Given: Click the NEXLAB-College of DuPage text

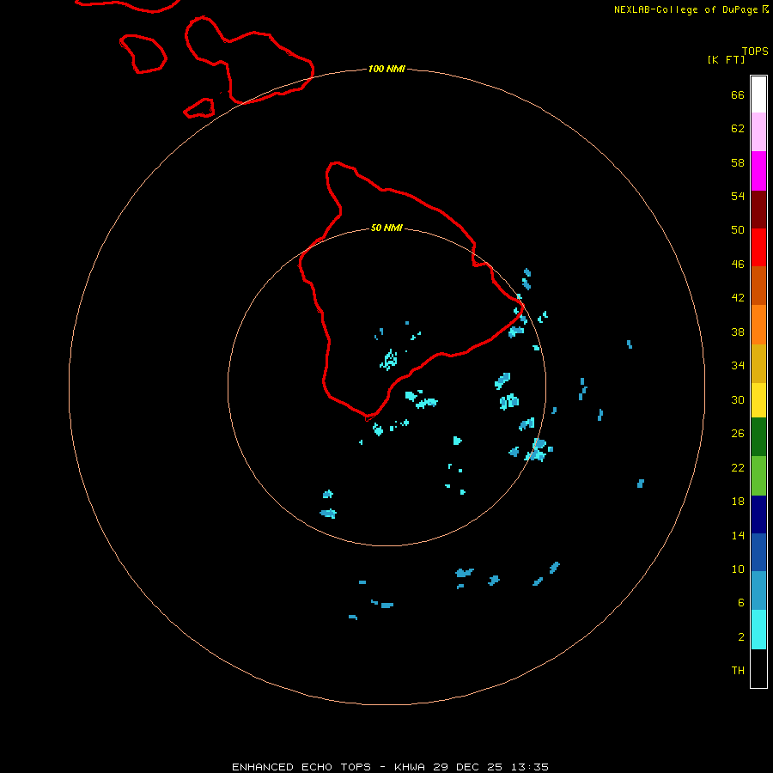Looking at the screenshot, I should point(687,9).
